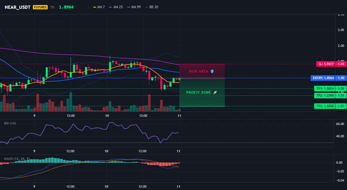Click the rocket icon in the Profit Zone
This screenshot has width=347, height=190.
(x=215, y=93)
